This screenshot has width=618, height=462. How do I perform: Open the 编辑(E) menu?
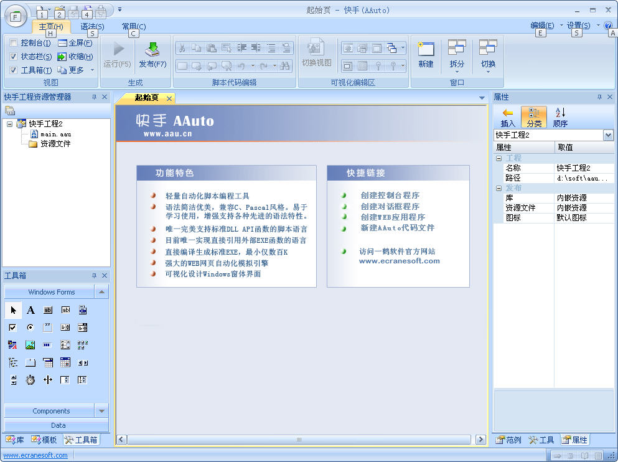542,26
